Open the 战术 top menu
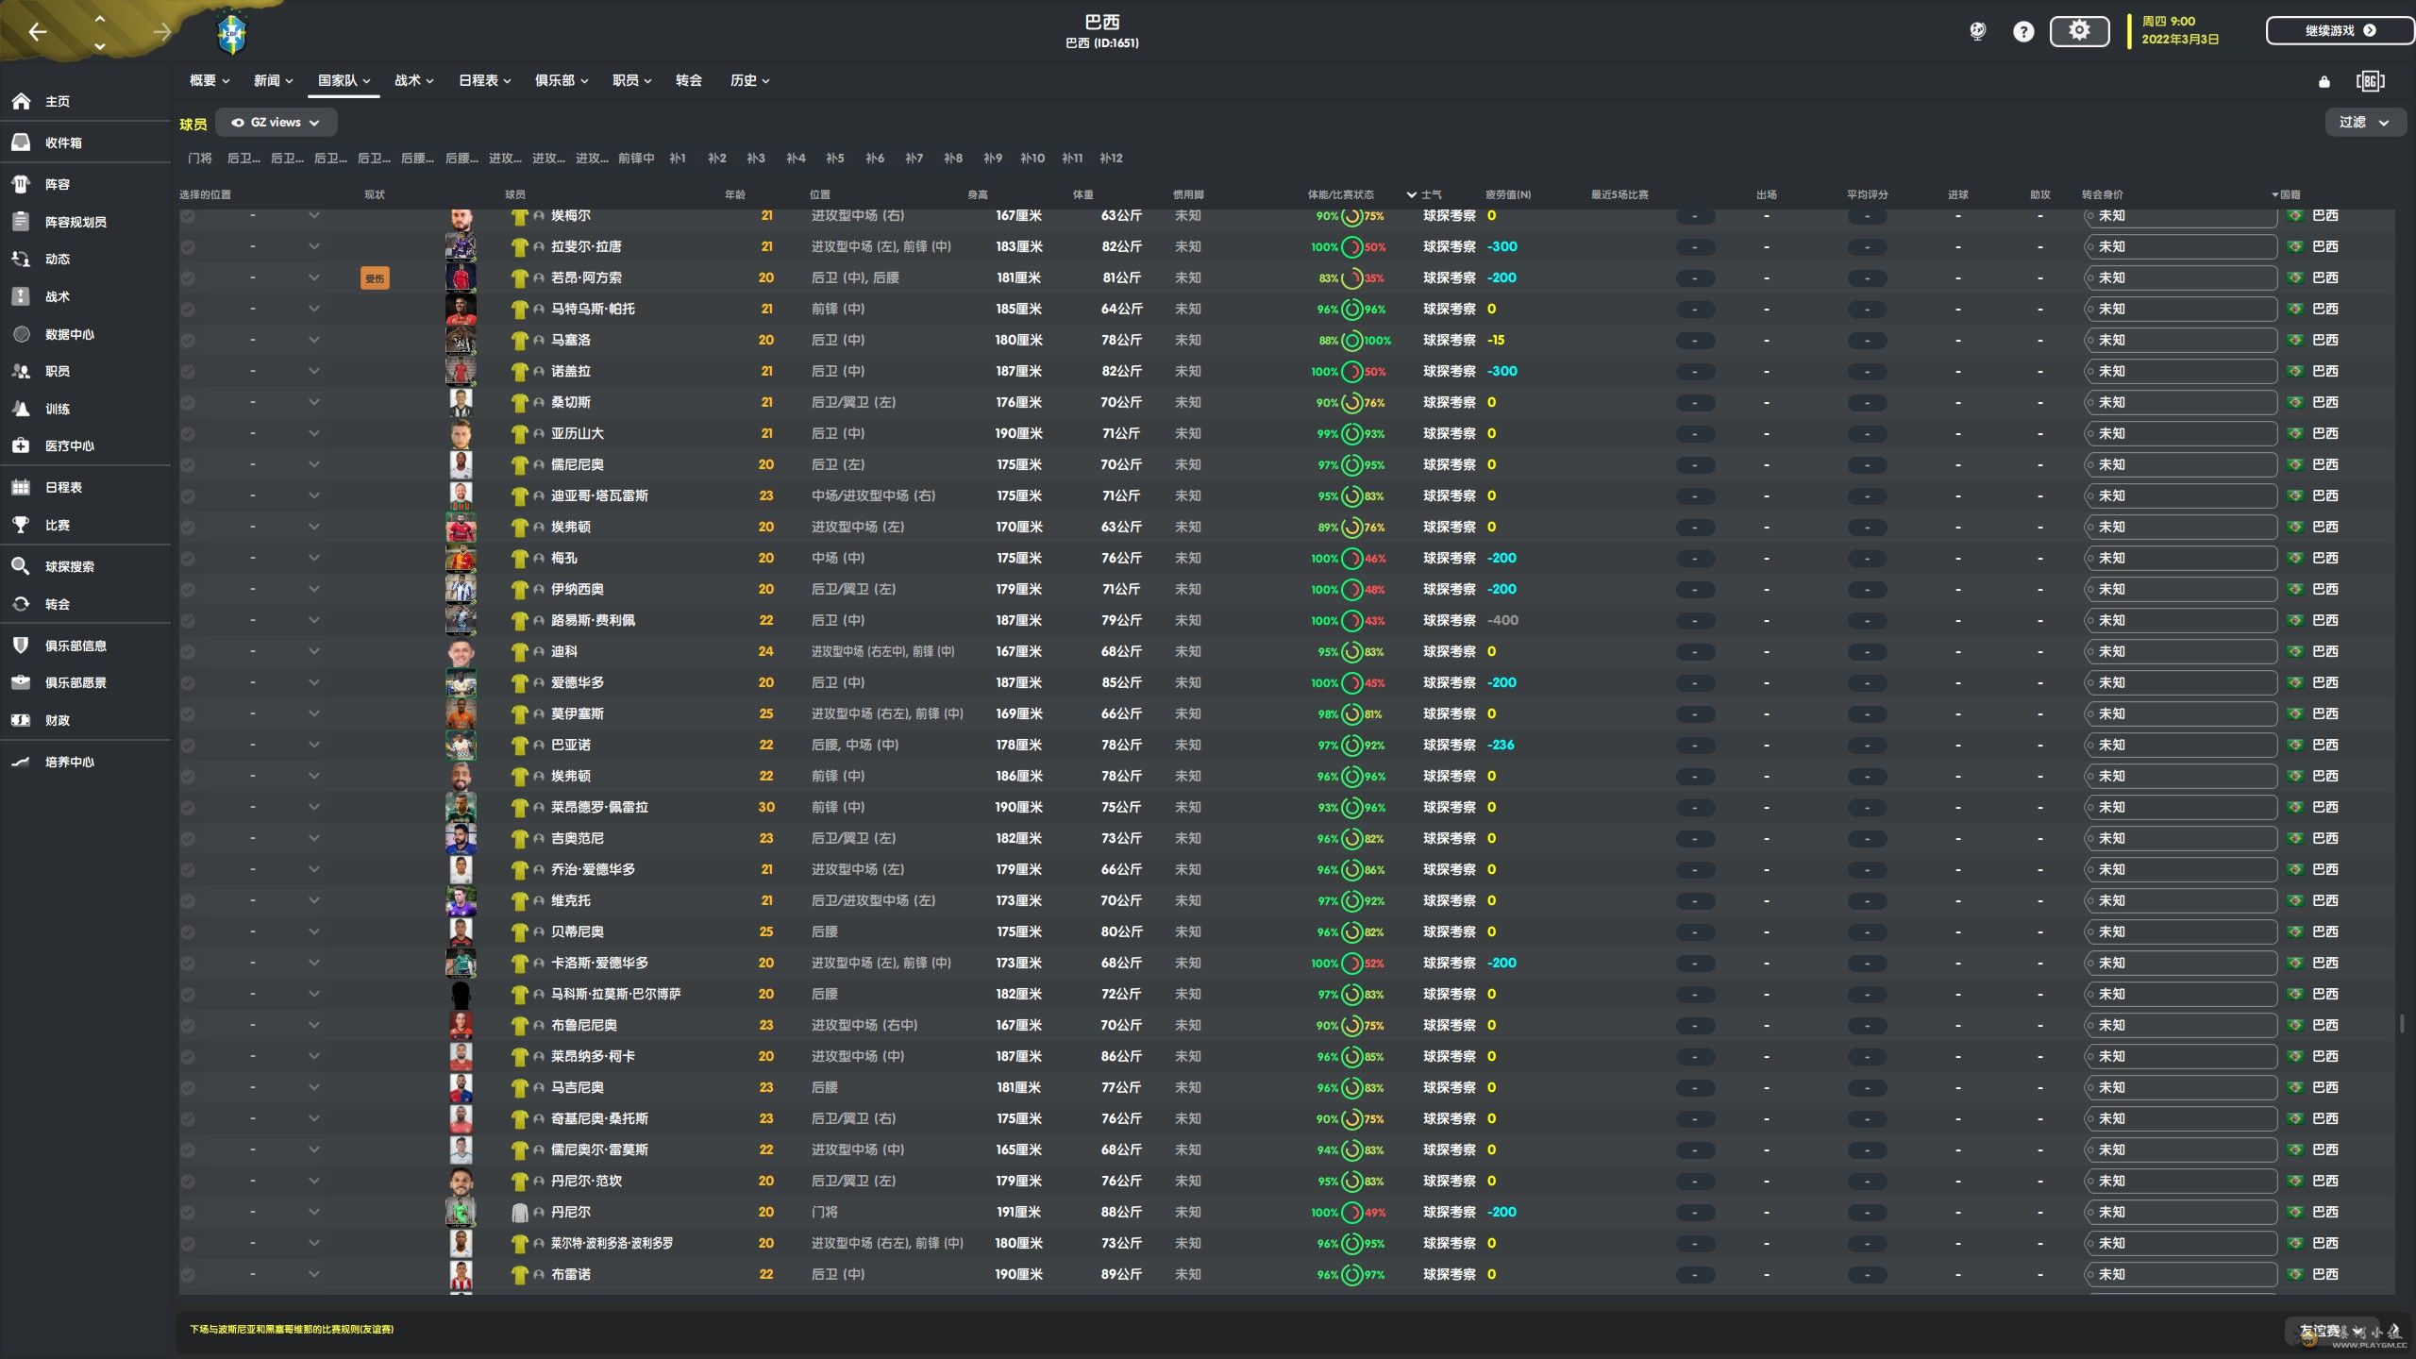 click(413, 81)
